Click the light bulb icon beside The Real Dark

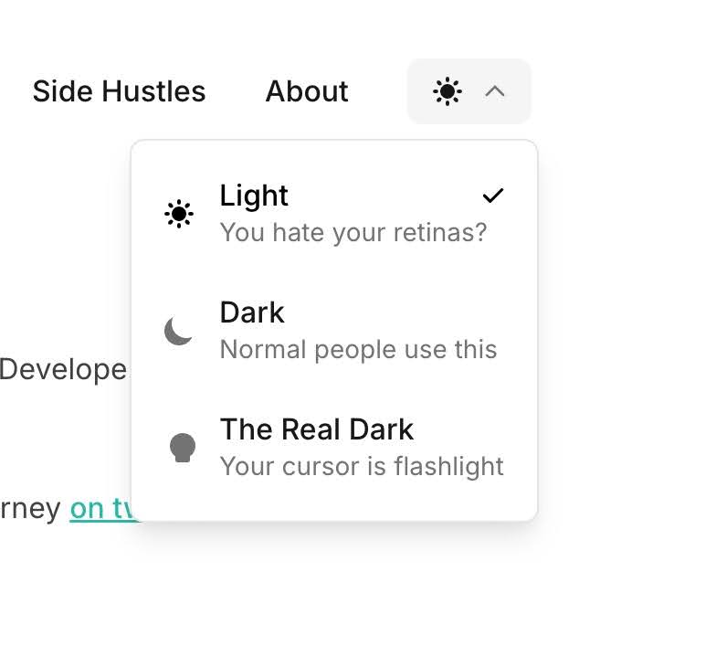(183, 448)
